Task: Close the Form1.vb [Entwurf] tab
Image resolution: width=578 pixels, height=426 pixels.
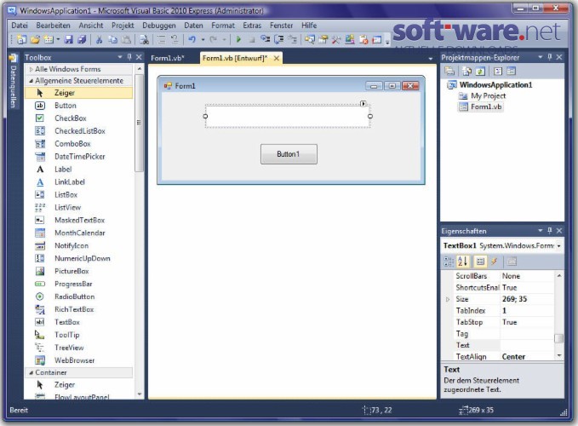Action: (276, 58)
